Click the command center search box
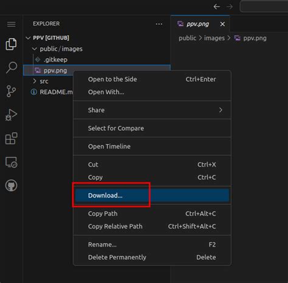This screenshot has width=288, height=283. pos(264,7)
